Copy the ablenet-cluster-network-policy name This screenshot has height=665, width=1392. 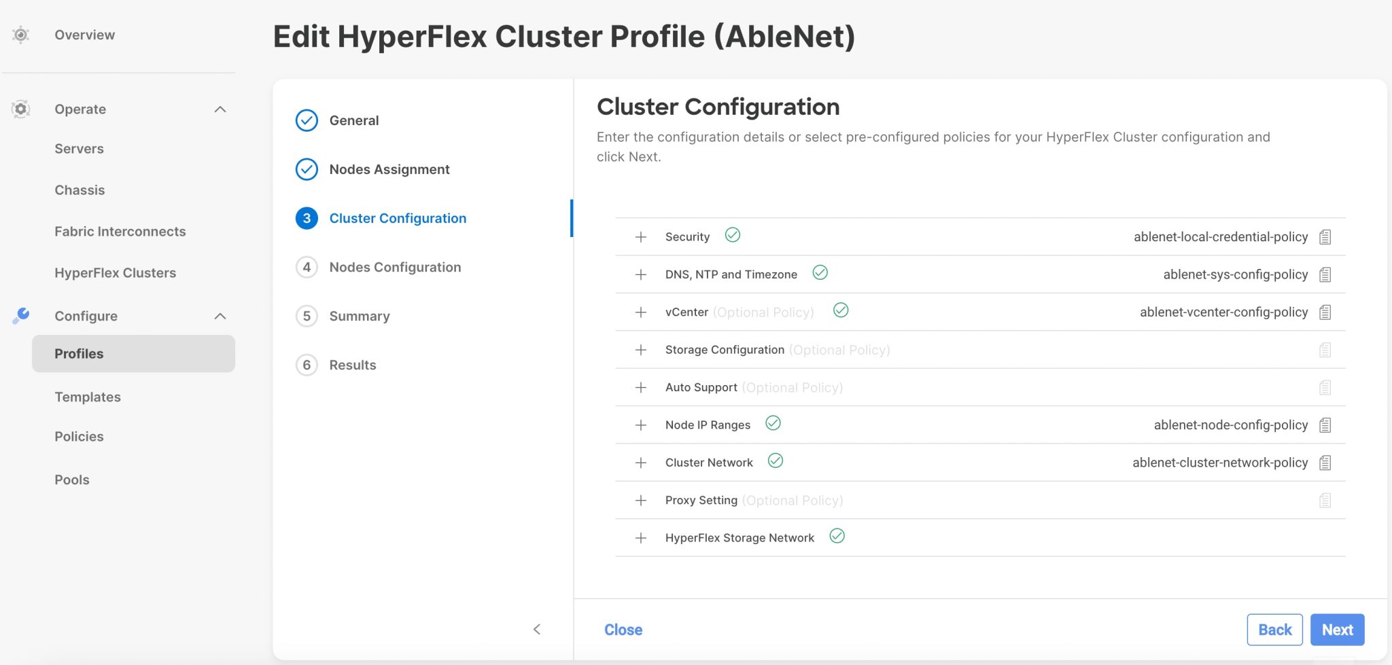(x=1325, y=462)
